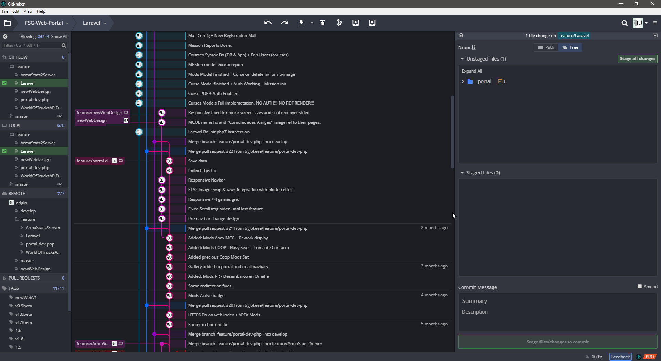Click commit node for 'Mission Reports Done.'

click(139, 45)
